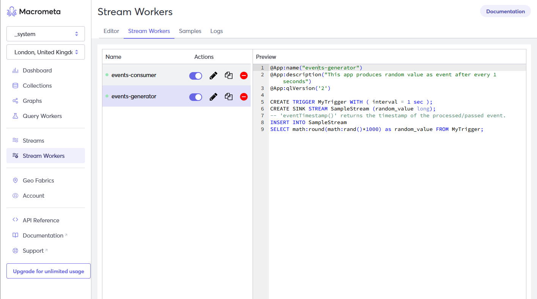The width and height of the screenshot is (537, 299).
Task: Click the Stream Workers gear-wave icon
Action: pyautogui.click(x=15, y=156)
